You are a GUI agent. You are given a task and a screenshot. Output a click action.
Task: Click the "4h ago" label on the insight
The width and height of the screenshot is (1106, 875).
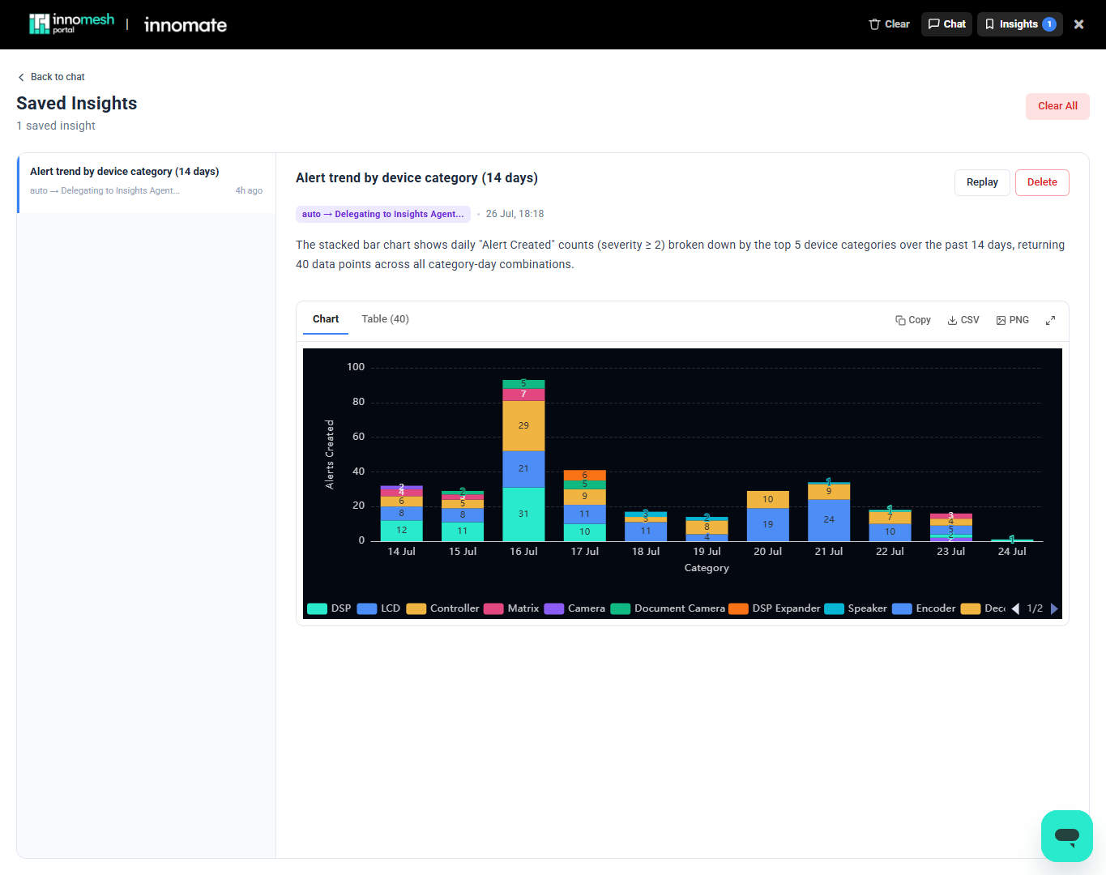point(249,191)
